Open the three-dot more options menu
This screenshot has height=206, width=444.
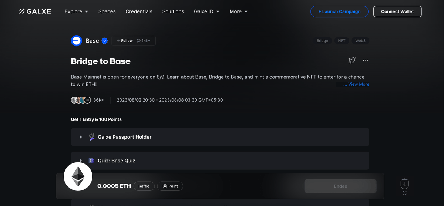point(366,60)
